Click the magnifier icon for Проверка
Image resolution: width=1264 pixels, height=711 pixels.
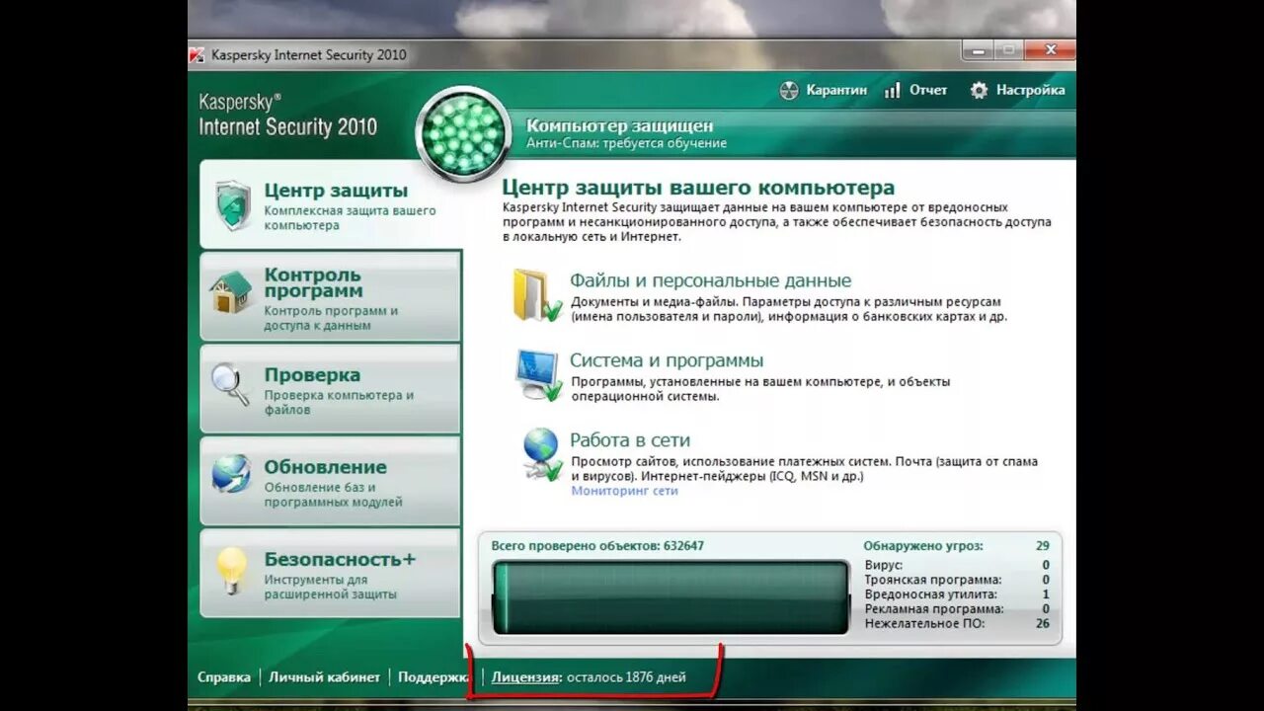[x=231, y=385]
